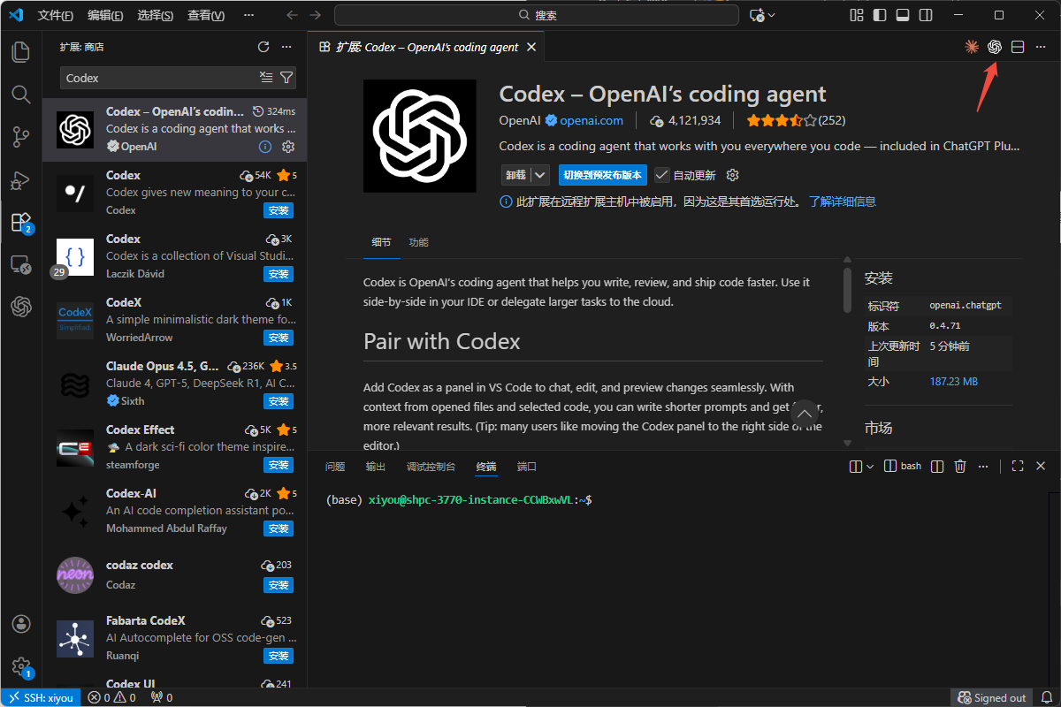The height and width of the screenshot is (707, 1061).
Task: Open the 187.23 MB size link
Action: tap(953, 382)
